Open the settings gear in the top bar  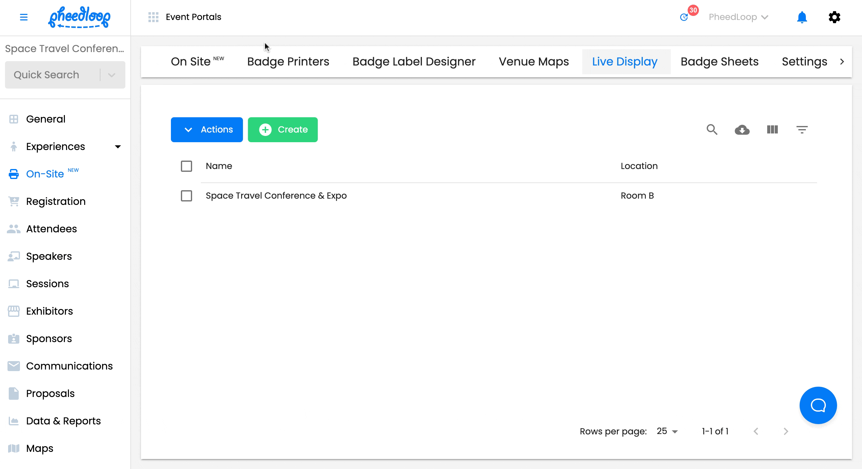834,17
